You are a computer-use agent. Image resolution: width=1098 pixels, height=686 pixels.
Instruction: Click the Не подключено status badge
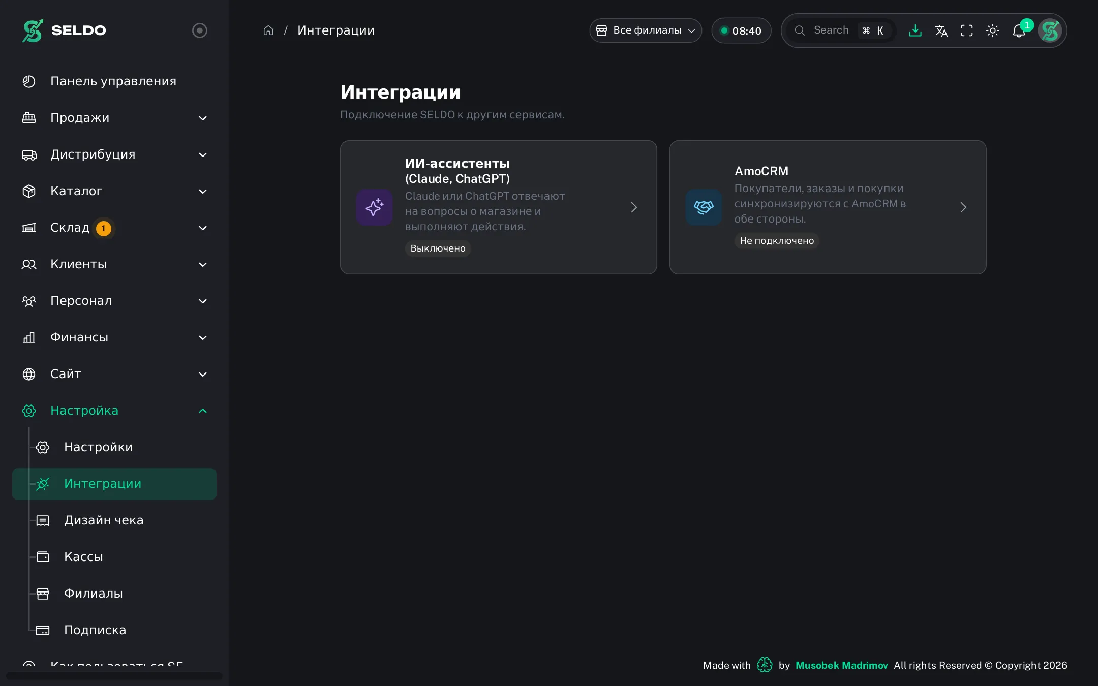(777, 241)
